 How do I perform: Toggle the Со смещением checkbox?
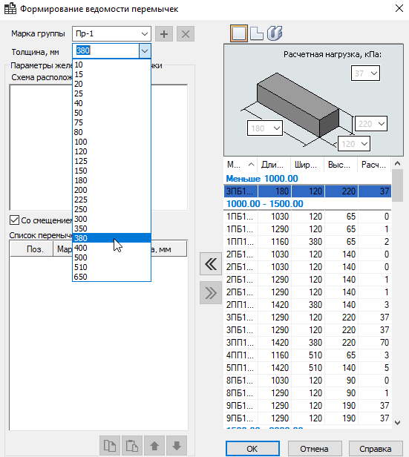pos(14,220)
